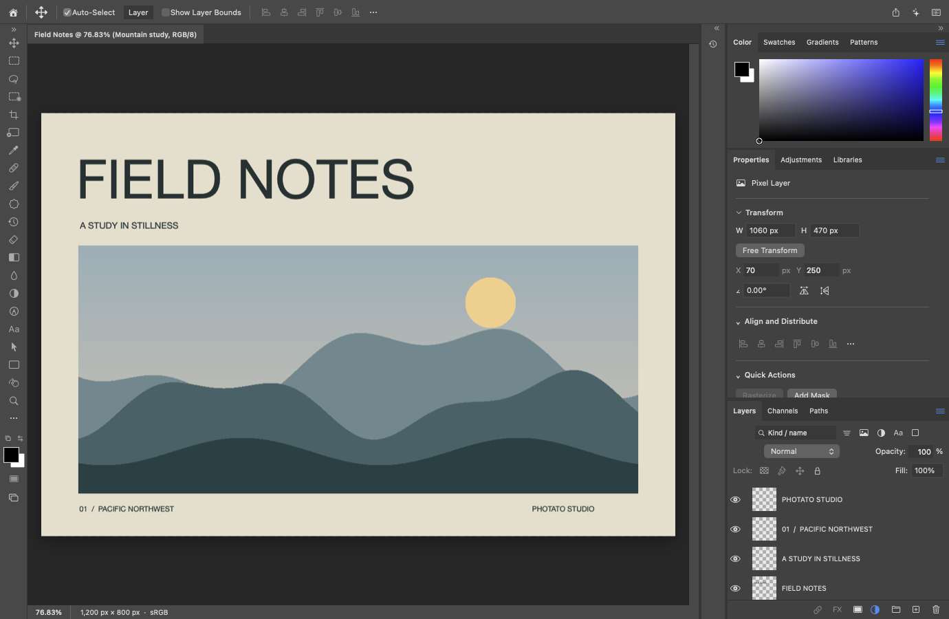Collapse the Quick Actions section
Image resolution: width=949 pixels, height=619 pixels.
click(x=739, y=376)
